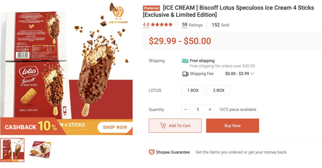Click the Shopee Guarantee shield icon
This screenshot has height=168, width=322.
pos(152,152)
